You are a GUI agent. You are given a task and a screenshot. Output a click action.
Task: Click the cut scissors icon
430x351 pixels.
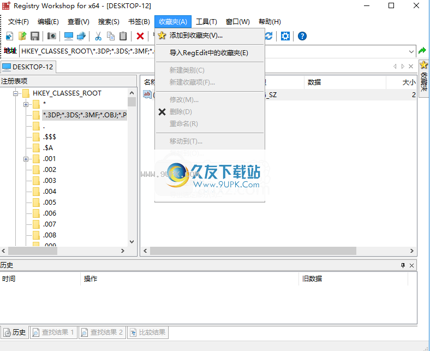(x=98, y=36)
